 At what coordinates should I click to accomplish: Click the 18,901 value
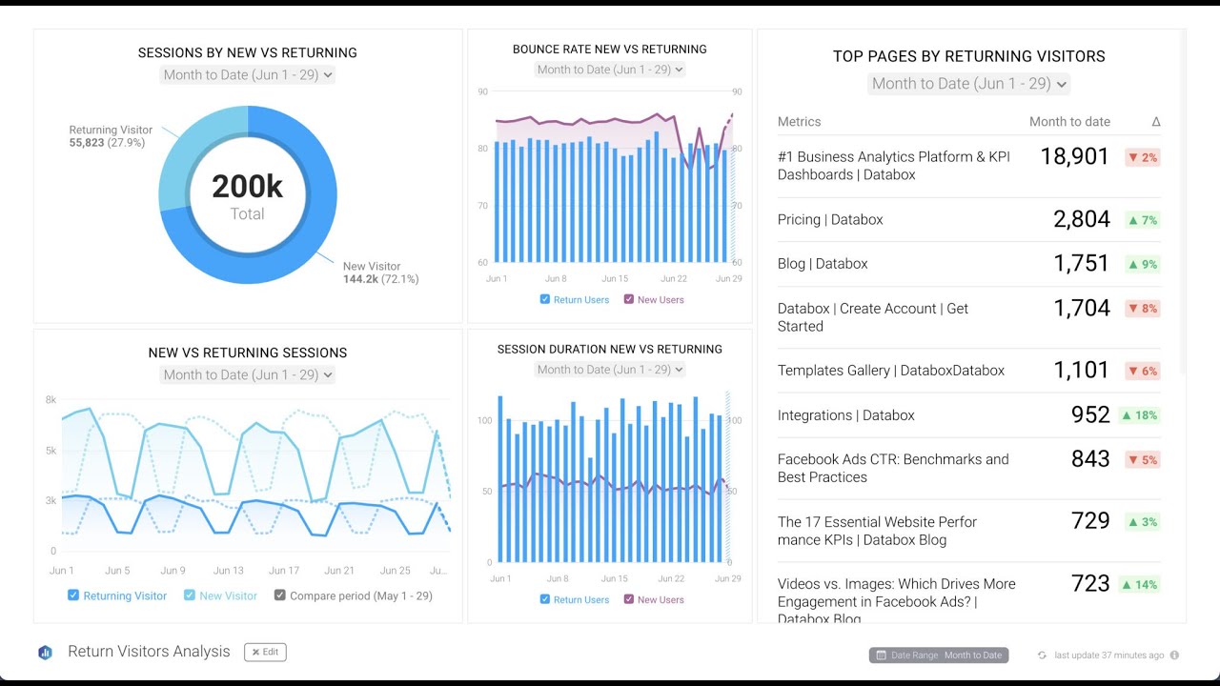tap(1075, 157)
